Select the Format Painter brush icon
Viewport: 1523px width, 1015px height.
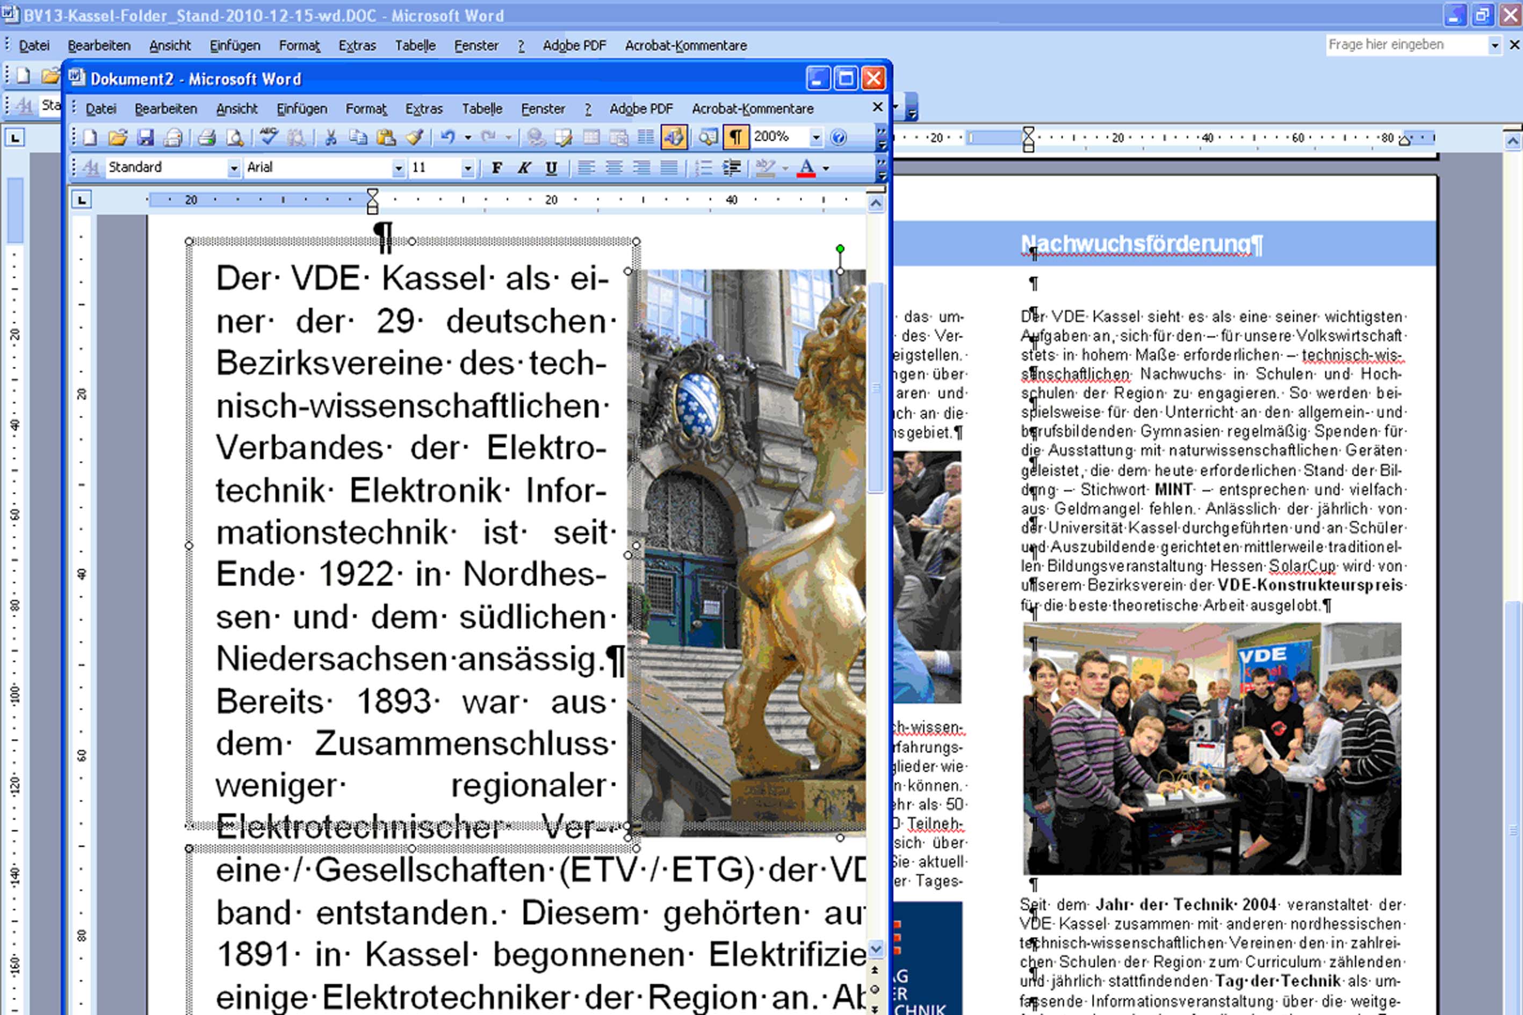tap(414, 137)
